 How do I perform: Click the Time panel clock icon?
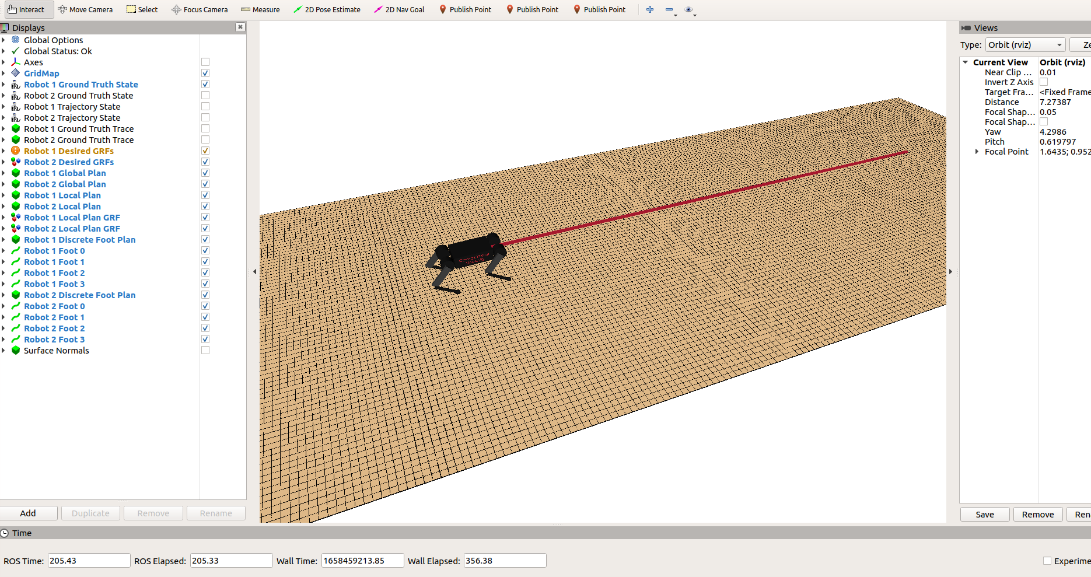[5, 533]
